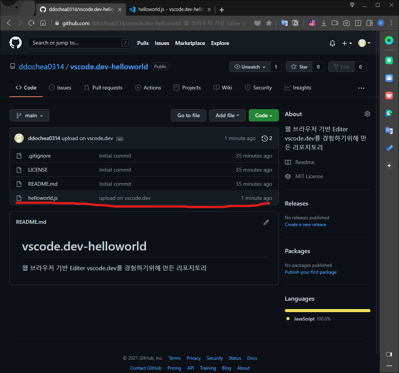Open the helloworld.js file
Screen dimensions: 399x373
[43, 198]
